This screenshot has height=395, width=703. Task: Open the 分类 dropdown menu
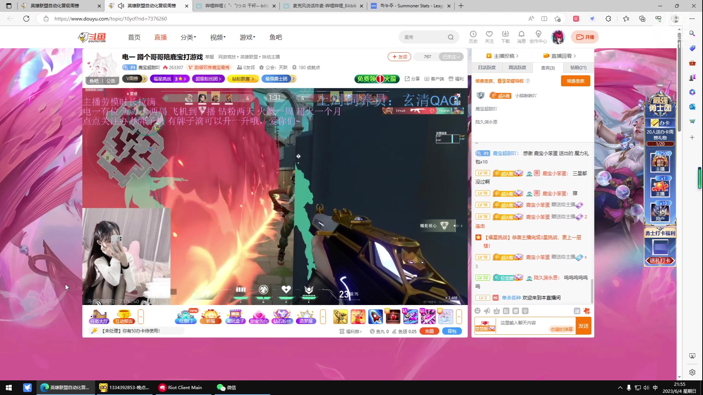[x=188, y=37]
